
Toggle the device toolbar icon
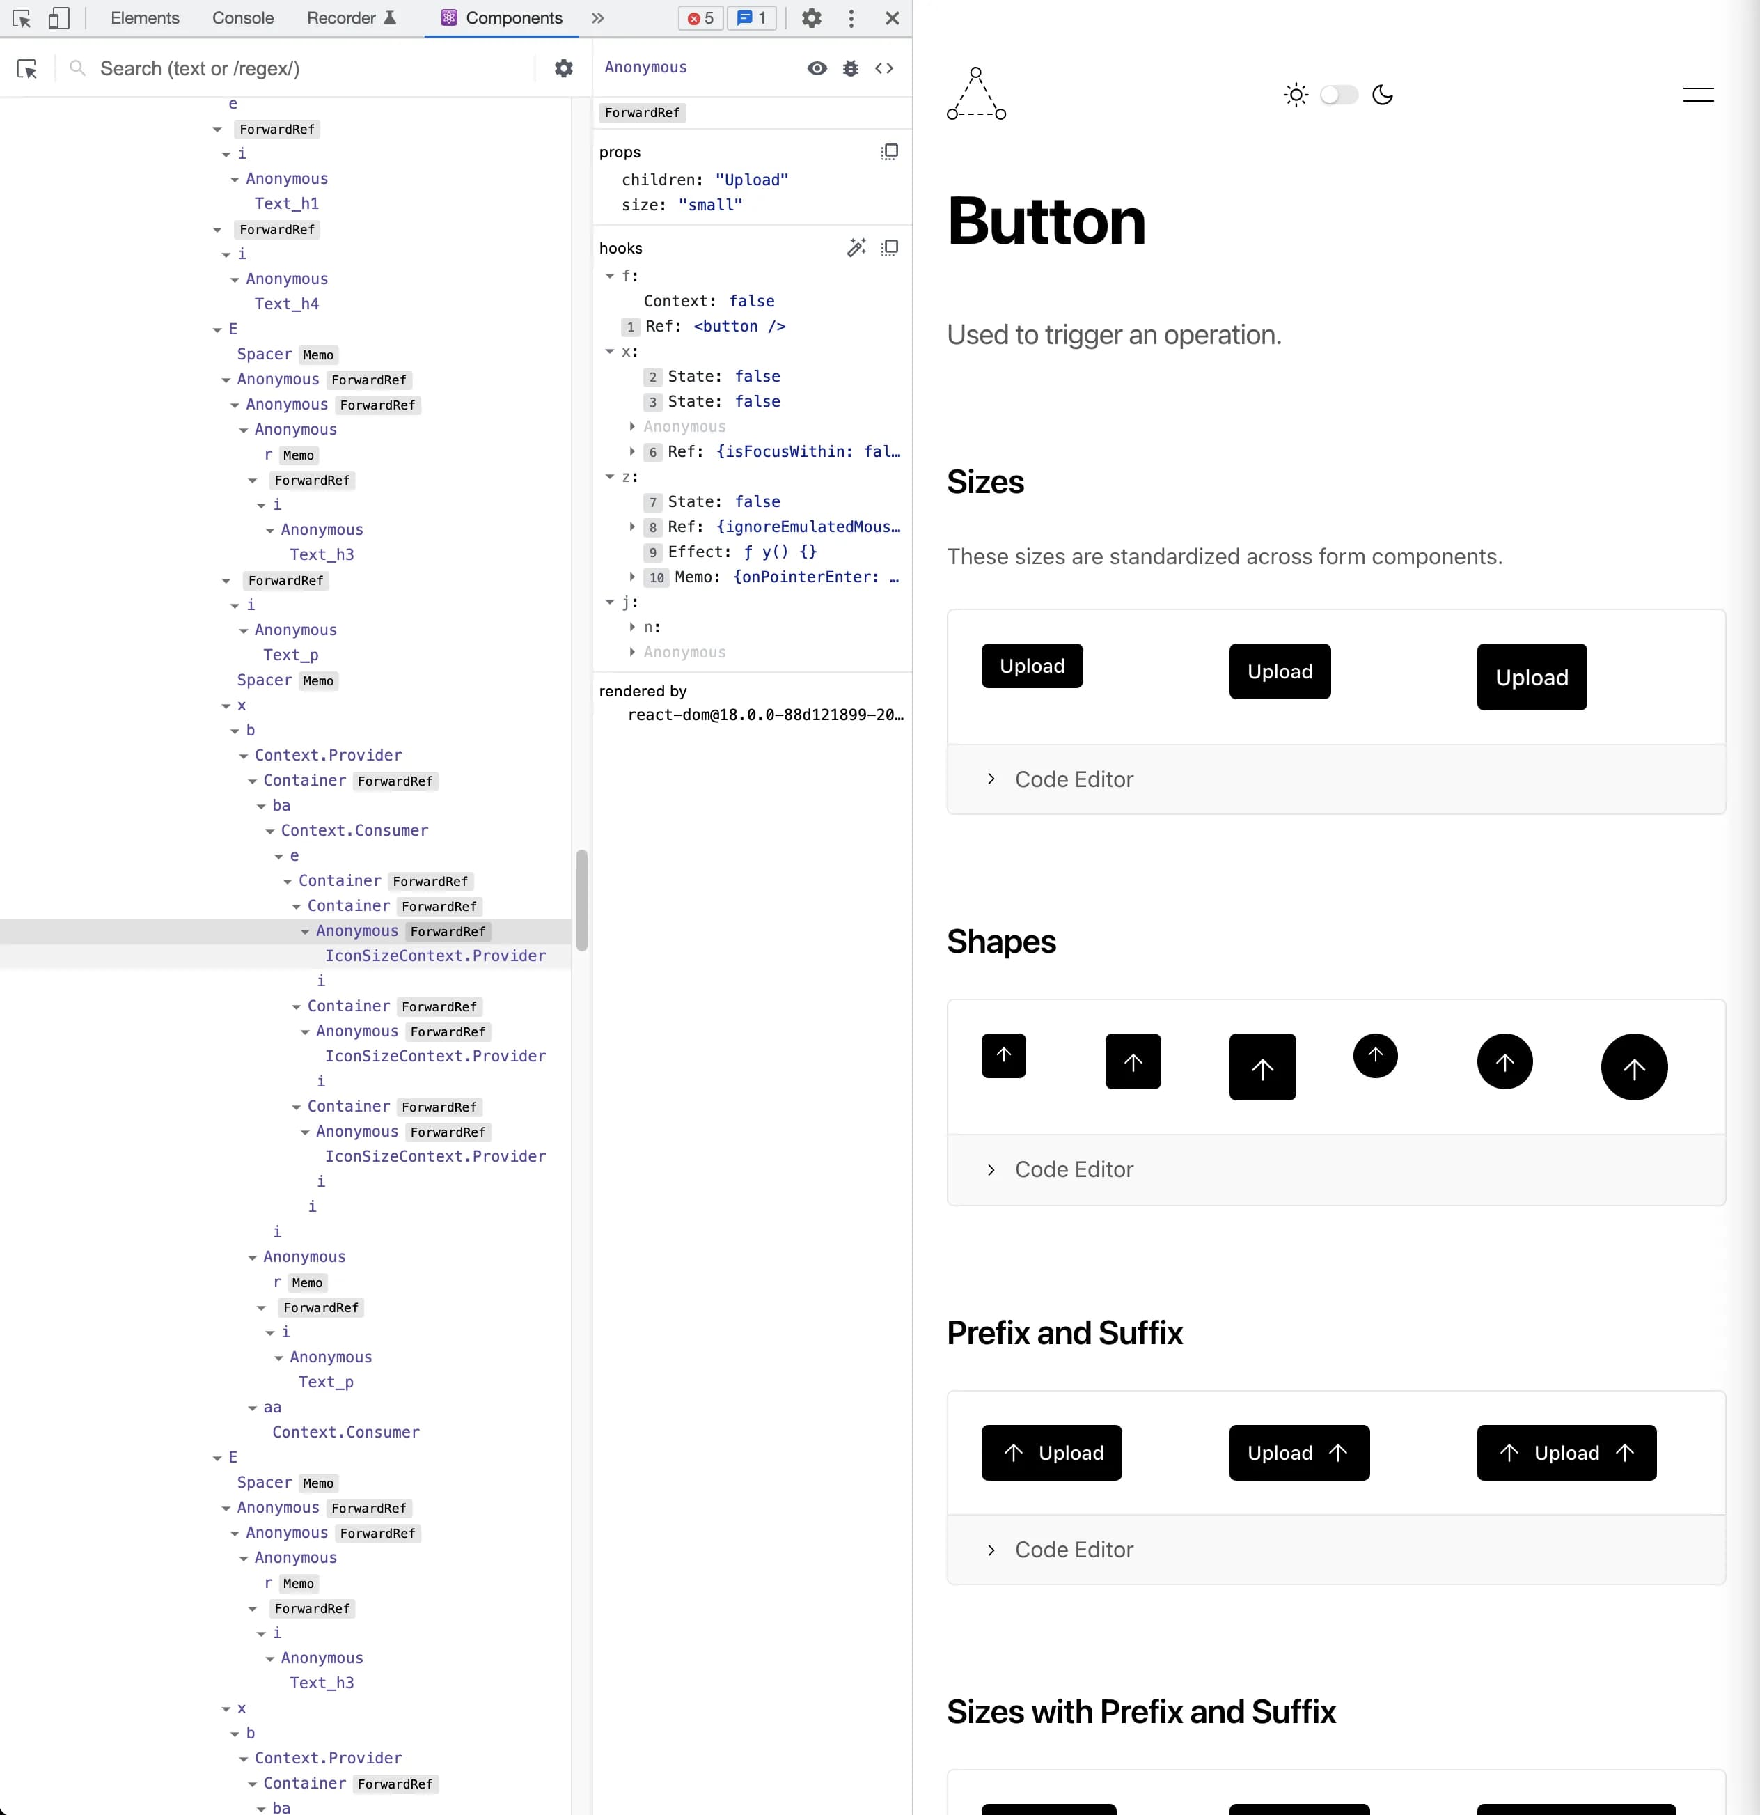58,19
